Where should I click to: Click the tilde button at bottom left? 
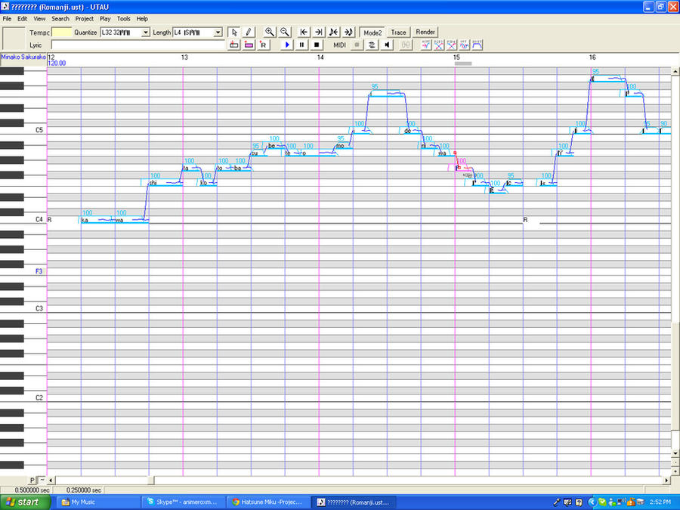(42, 481)
